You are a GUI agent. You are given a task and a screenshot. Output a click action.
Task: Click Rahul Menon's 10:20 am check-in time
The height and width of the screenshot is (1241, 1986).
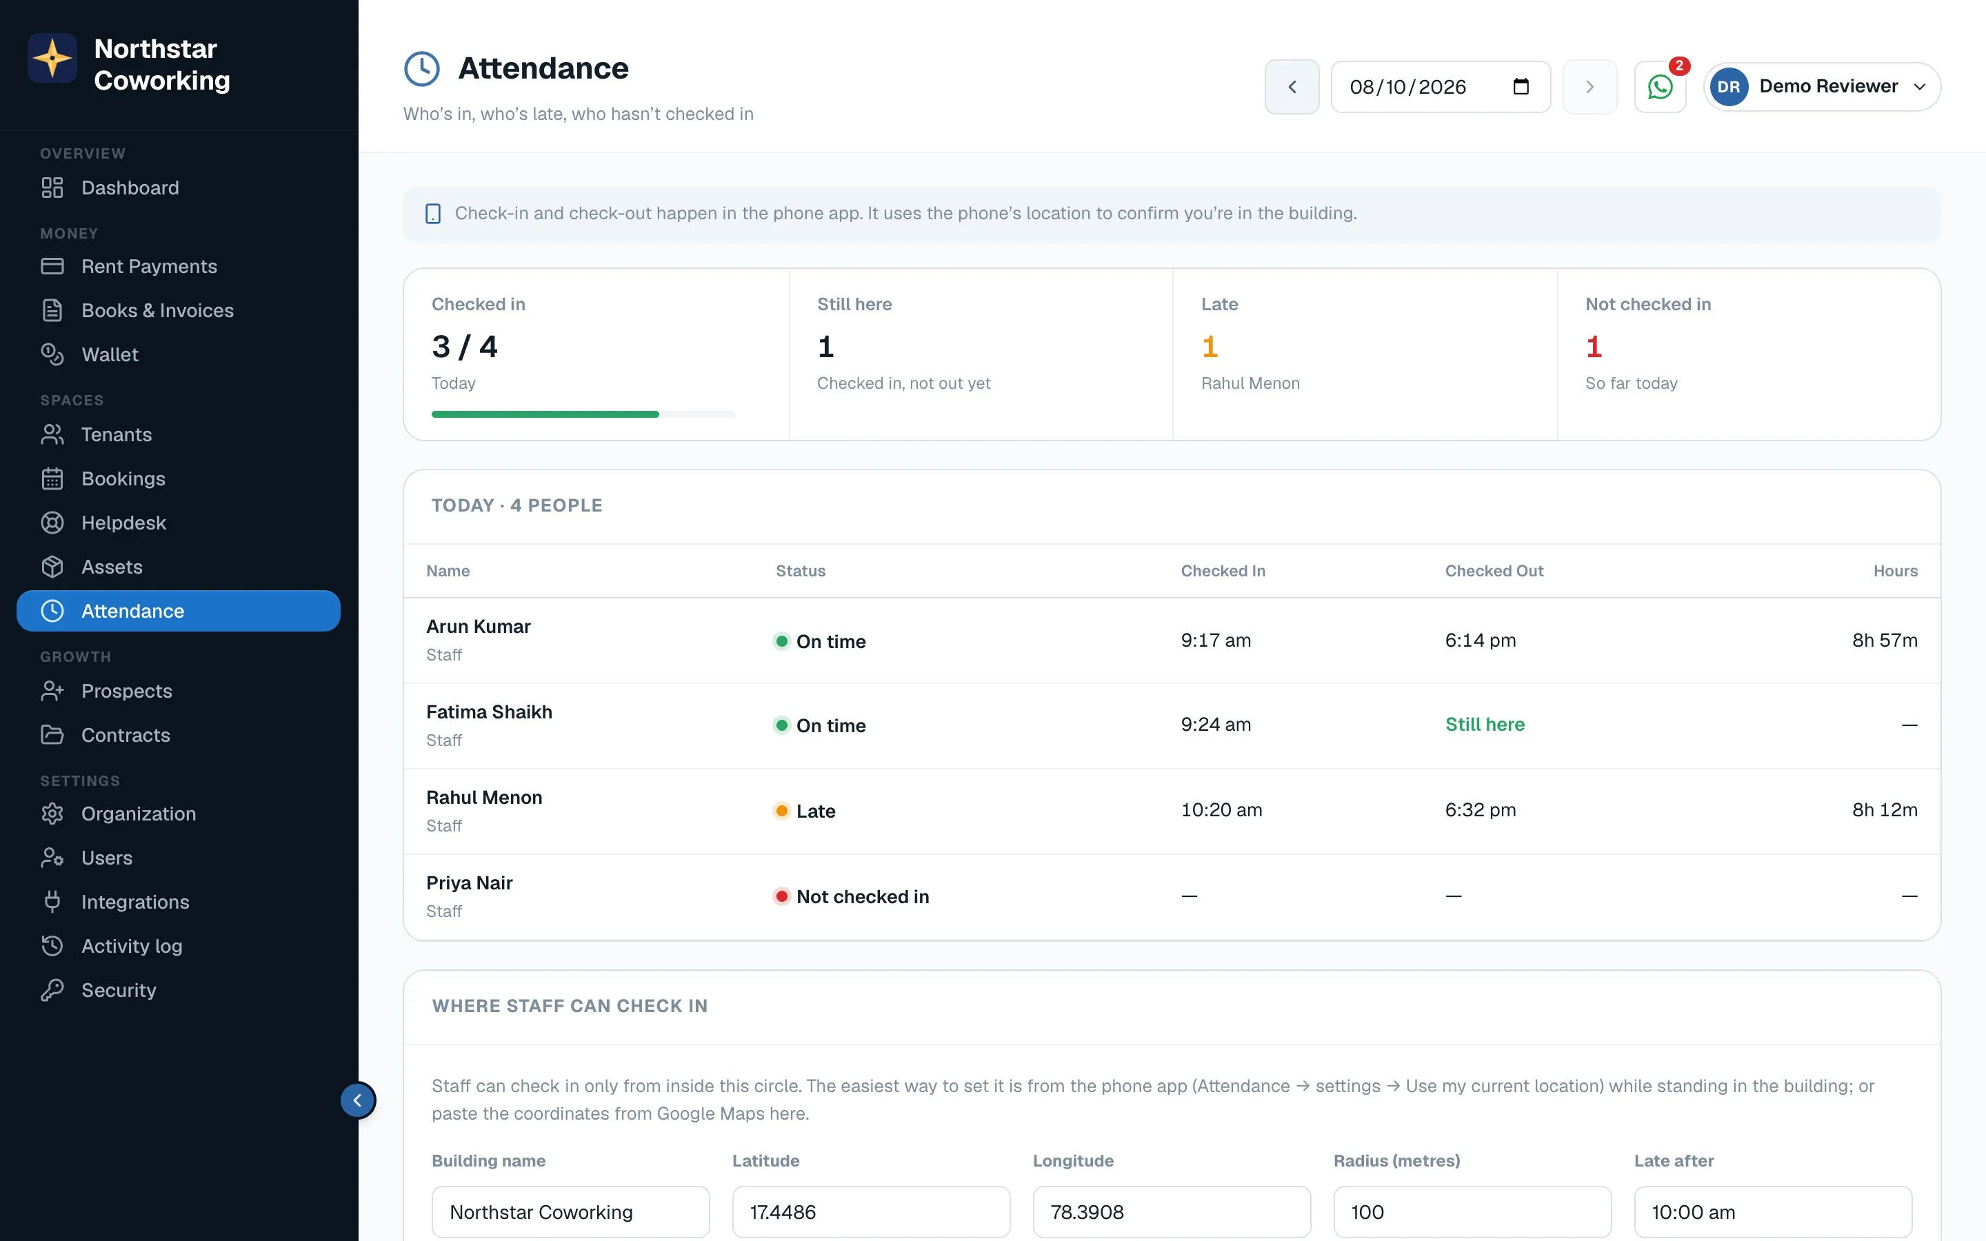click(x=1221, y=810)
